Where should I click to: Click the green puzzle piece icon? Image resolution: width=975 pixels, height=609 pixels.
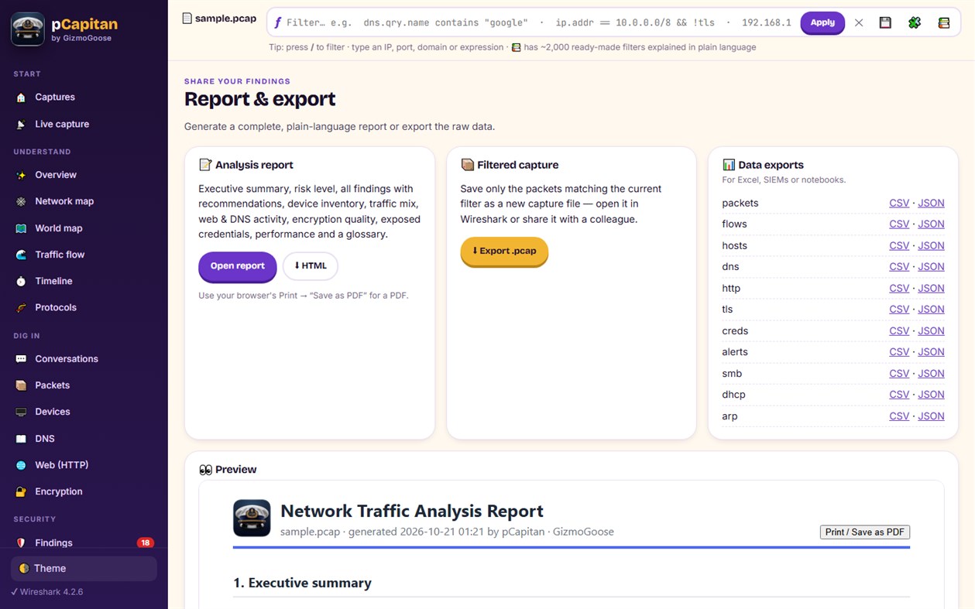tap(915, 22)
